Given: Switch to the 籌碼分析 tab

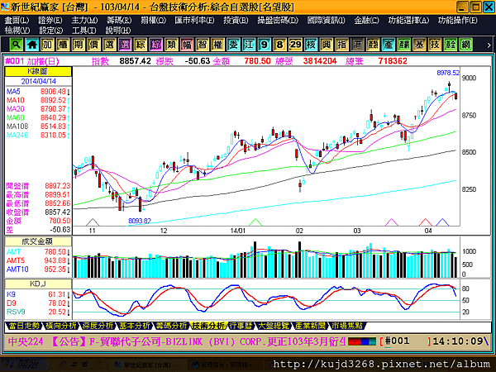Looking at the screenshot, I should [171, 326].
